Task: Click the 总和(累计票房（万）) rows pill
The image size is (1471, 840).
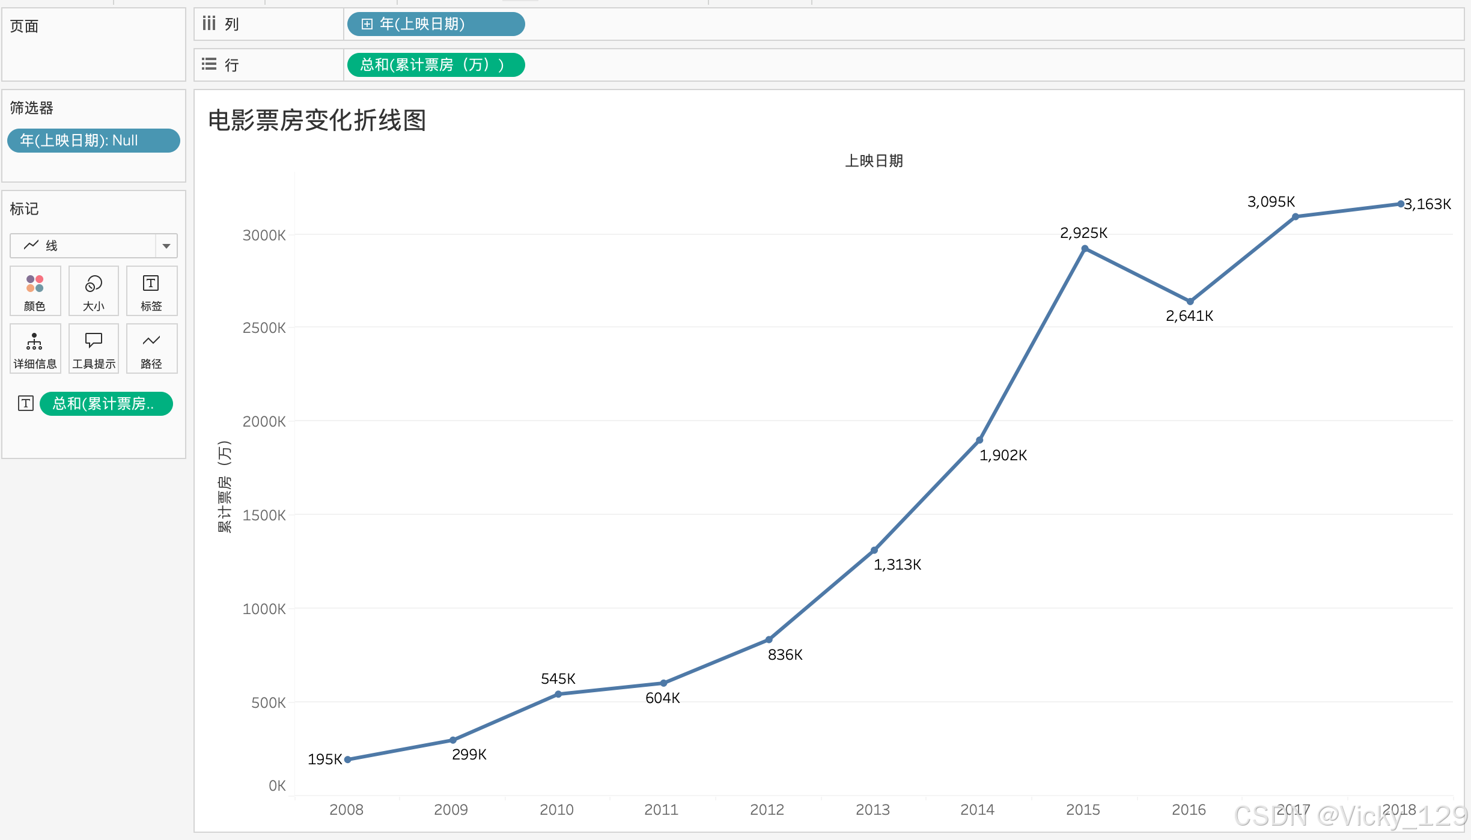Action: 436,65
